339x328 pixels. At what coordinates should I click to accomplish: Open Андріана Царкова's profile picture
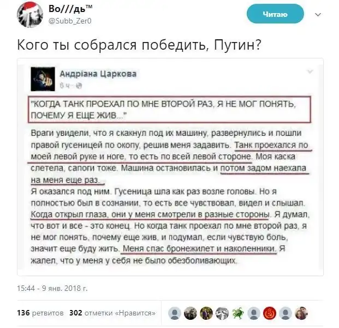coord(43,79)
